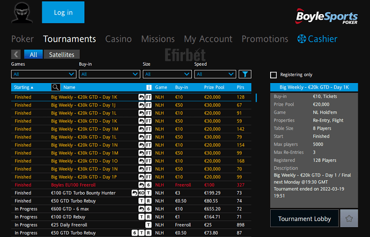
Task: Click the KO icon on Turbo Bounty Hunter row
Action: pyautogui.click(x=141, y=193)
